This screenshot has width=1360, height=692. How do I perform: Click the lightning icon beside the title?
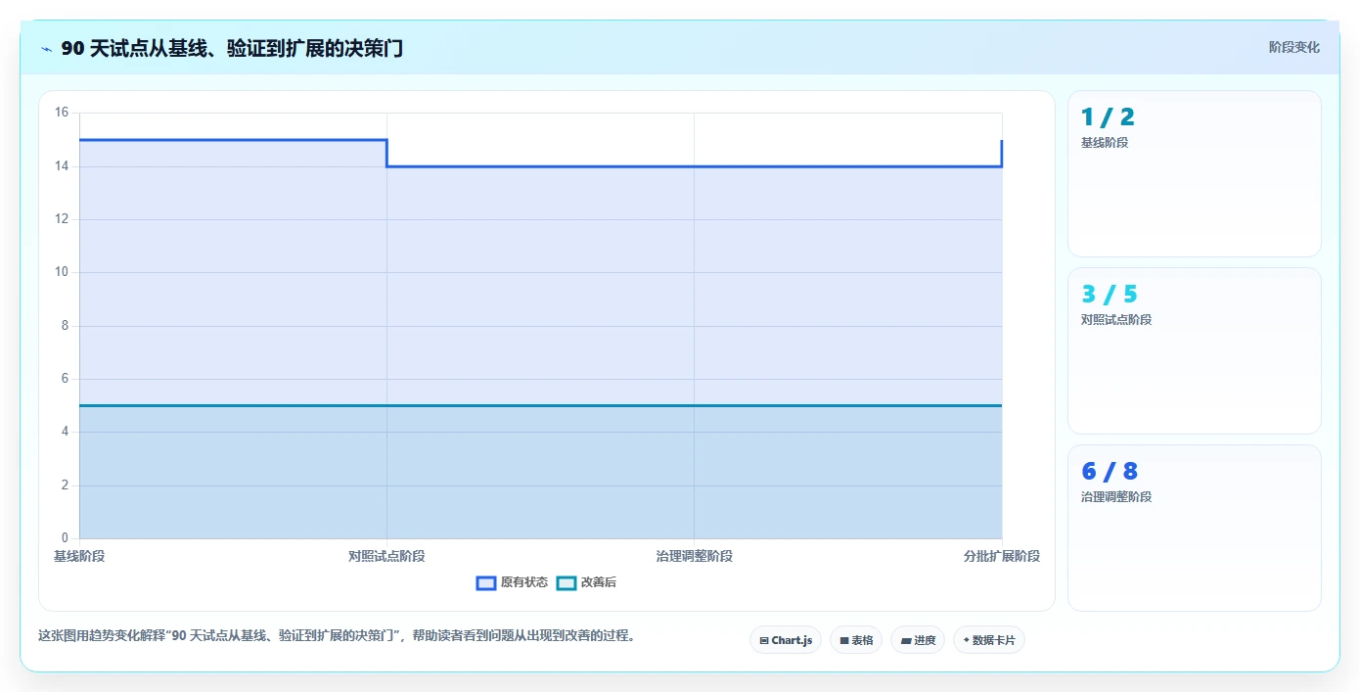click(46, 49)
